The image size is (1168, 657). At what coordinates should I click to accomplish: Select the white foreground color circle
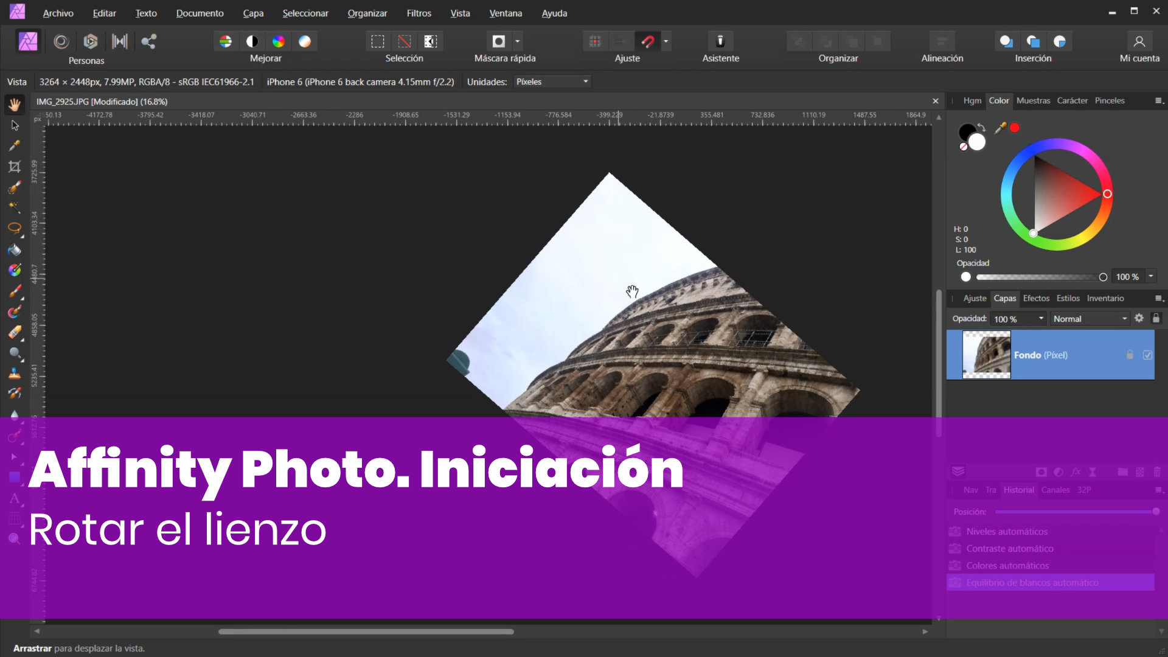(977, 142)
